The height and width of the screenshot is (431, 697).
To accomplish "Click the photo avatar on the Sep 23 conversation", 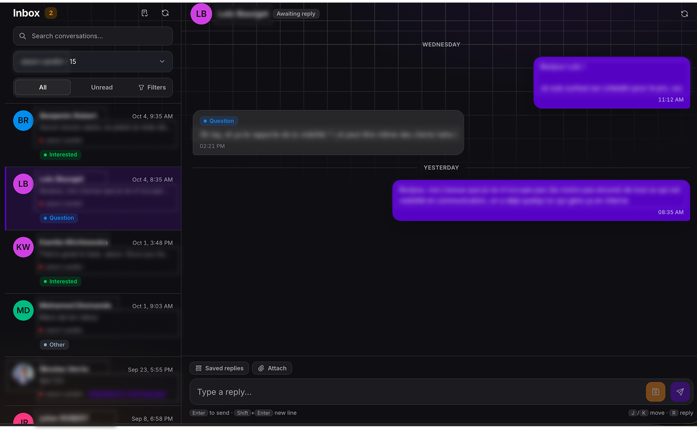I will tap(23, 373).
